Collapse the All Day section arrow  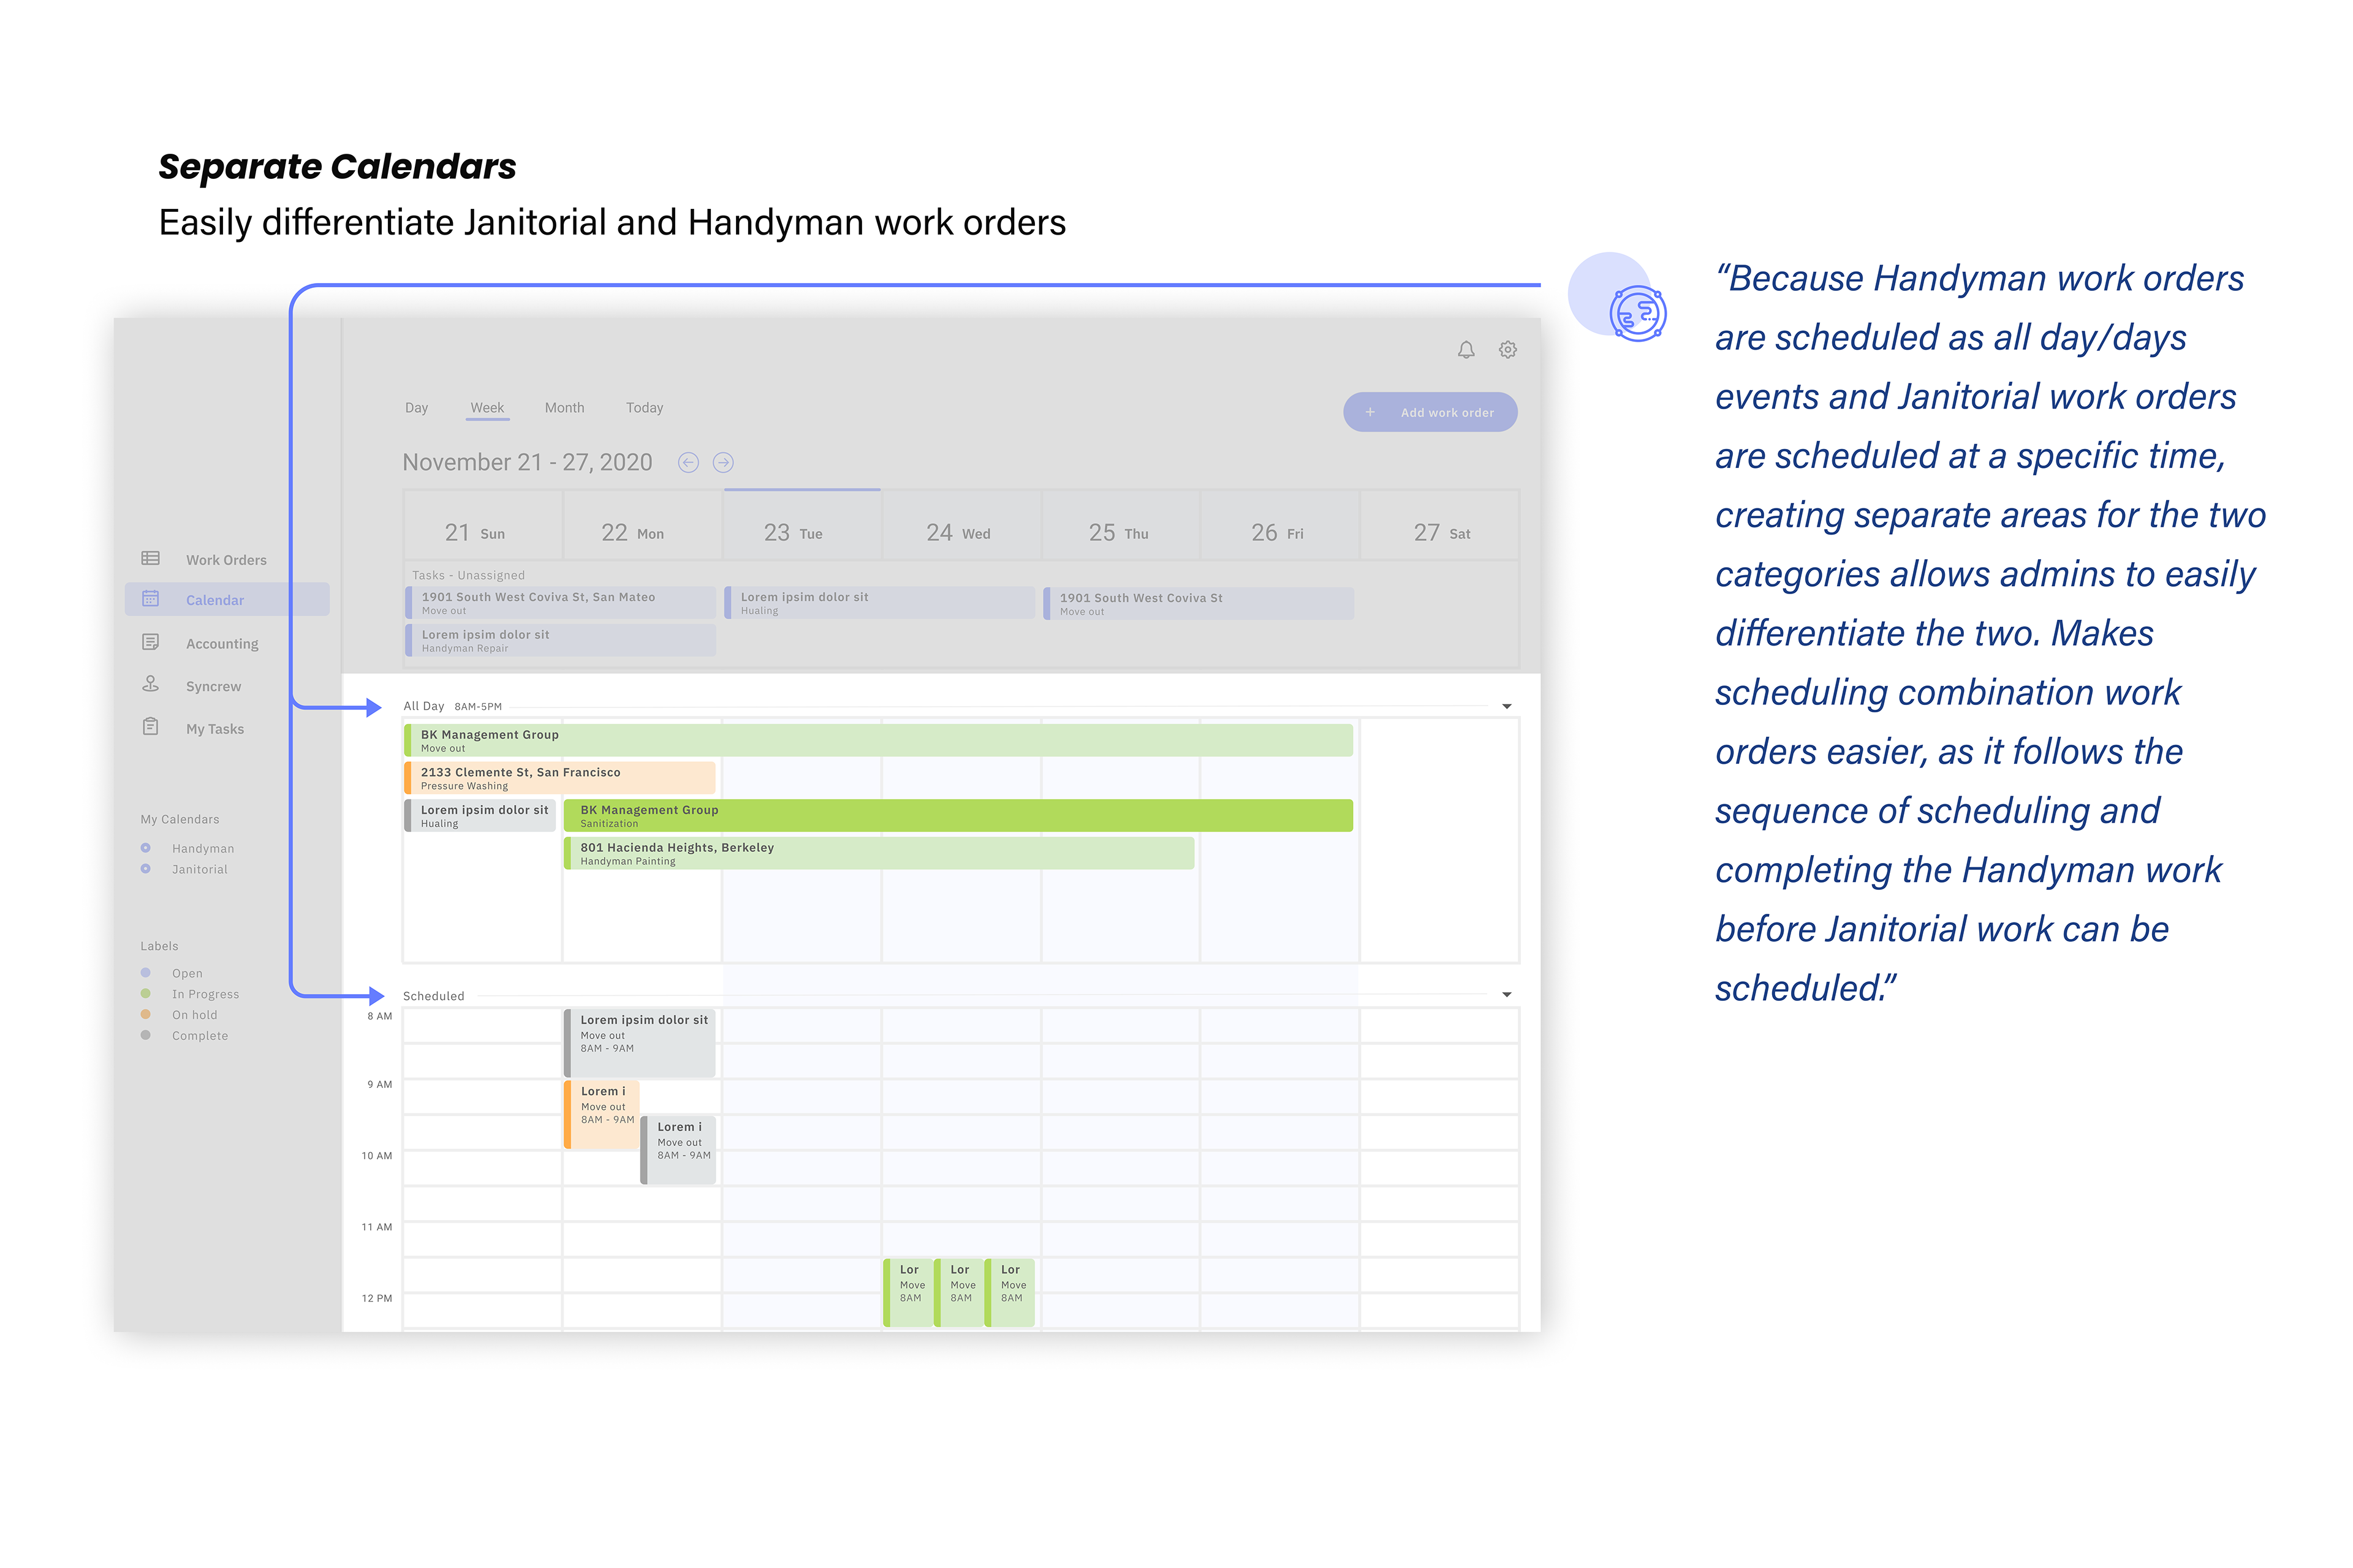[x=1507, y=707]
